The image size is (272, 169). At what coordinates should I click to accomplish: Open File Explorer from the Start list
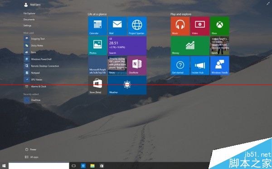click(x=29, y=13)
